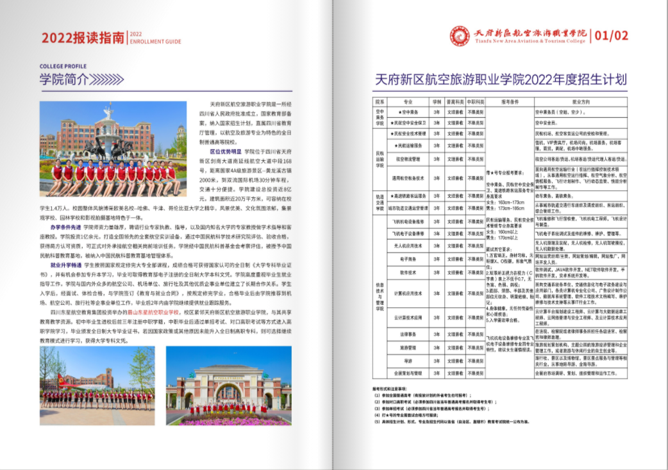Viewport: 668px width, 470px height.
Task: Click the "学制" column header
Action: pyautogui.click(x=437, y=102)
